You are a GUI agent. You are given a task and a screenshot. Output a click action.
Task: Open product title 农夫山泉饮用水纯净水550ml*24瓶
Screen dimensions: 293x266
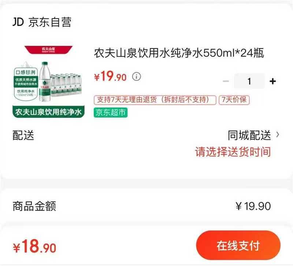click(179, 53)
